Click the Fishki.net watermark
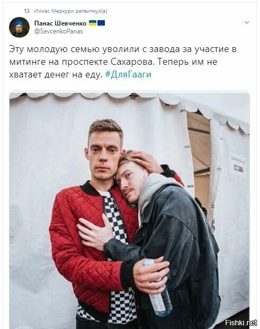The height and width of the screenshot is (329, 260). 241,322
